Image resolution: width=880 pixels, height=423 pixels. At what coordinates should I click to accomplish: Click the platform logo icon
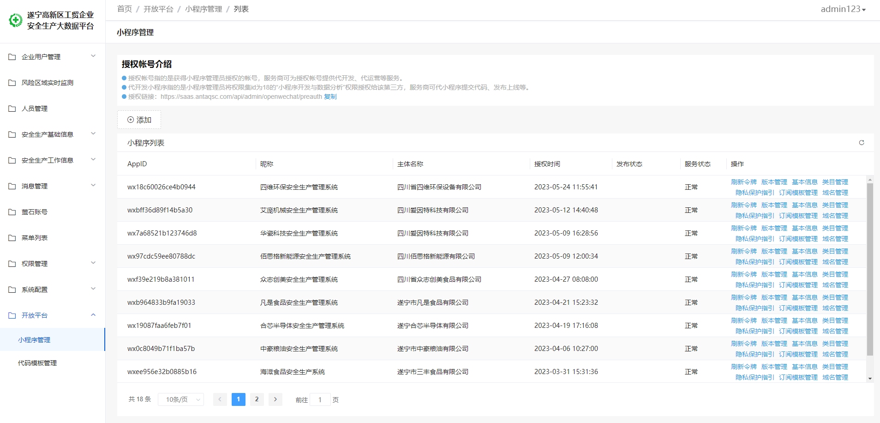(x=16, y=20)
